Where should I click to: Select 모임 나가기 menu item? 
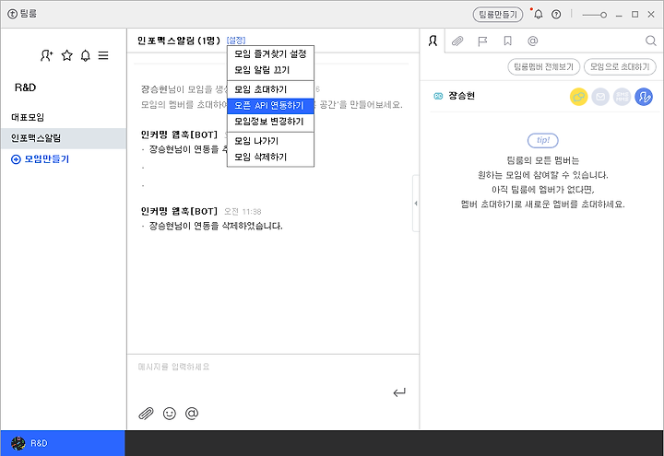pyautogui.click(x=270, y=141)
